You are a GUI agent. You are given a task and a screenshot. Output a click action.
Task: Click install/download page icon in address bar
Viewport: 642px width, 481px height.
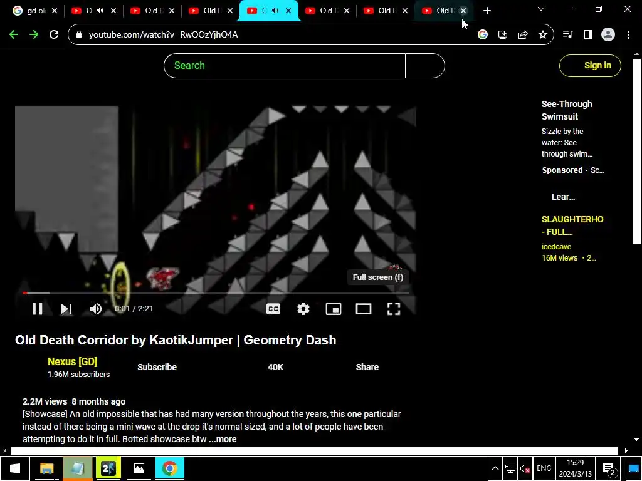pos(503,35)
